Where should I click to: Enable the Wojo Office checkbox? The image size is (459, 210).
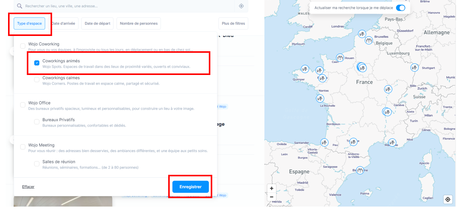[23, 105]
